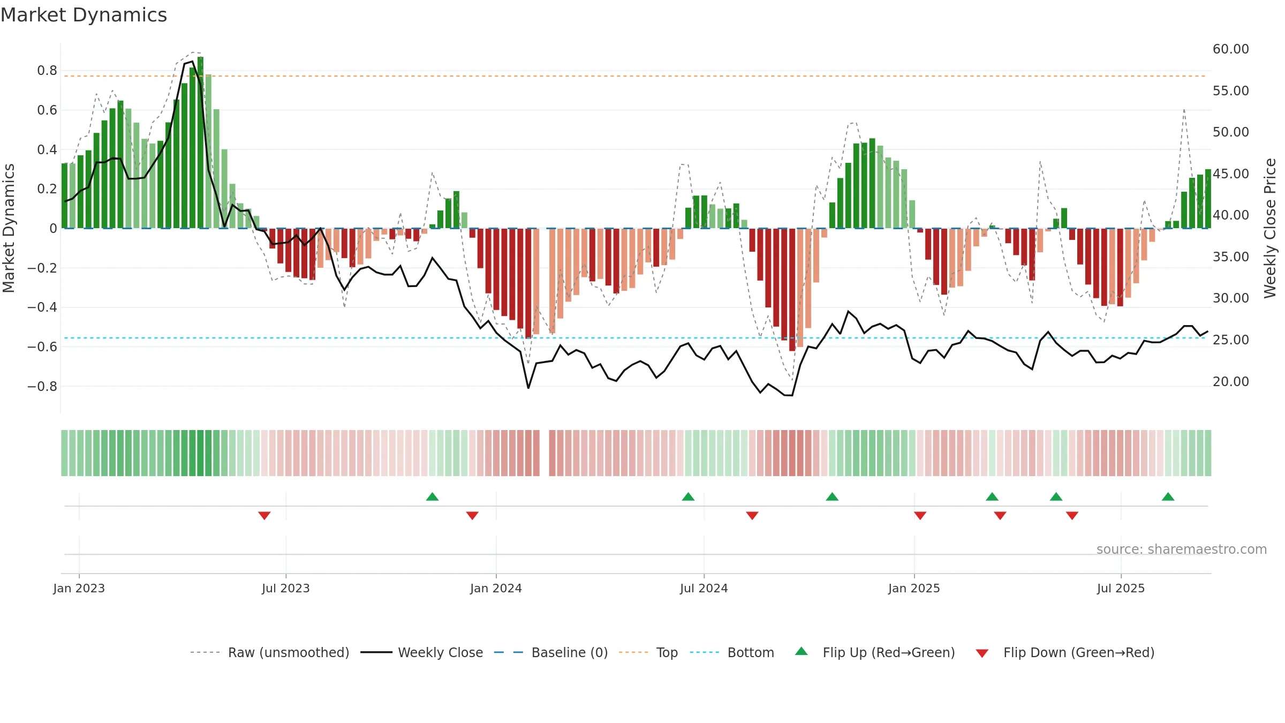The height and width of the screenshot is (723, 1285).
Task: Click the Jan 2025 x-axis label
Action: 914,588
